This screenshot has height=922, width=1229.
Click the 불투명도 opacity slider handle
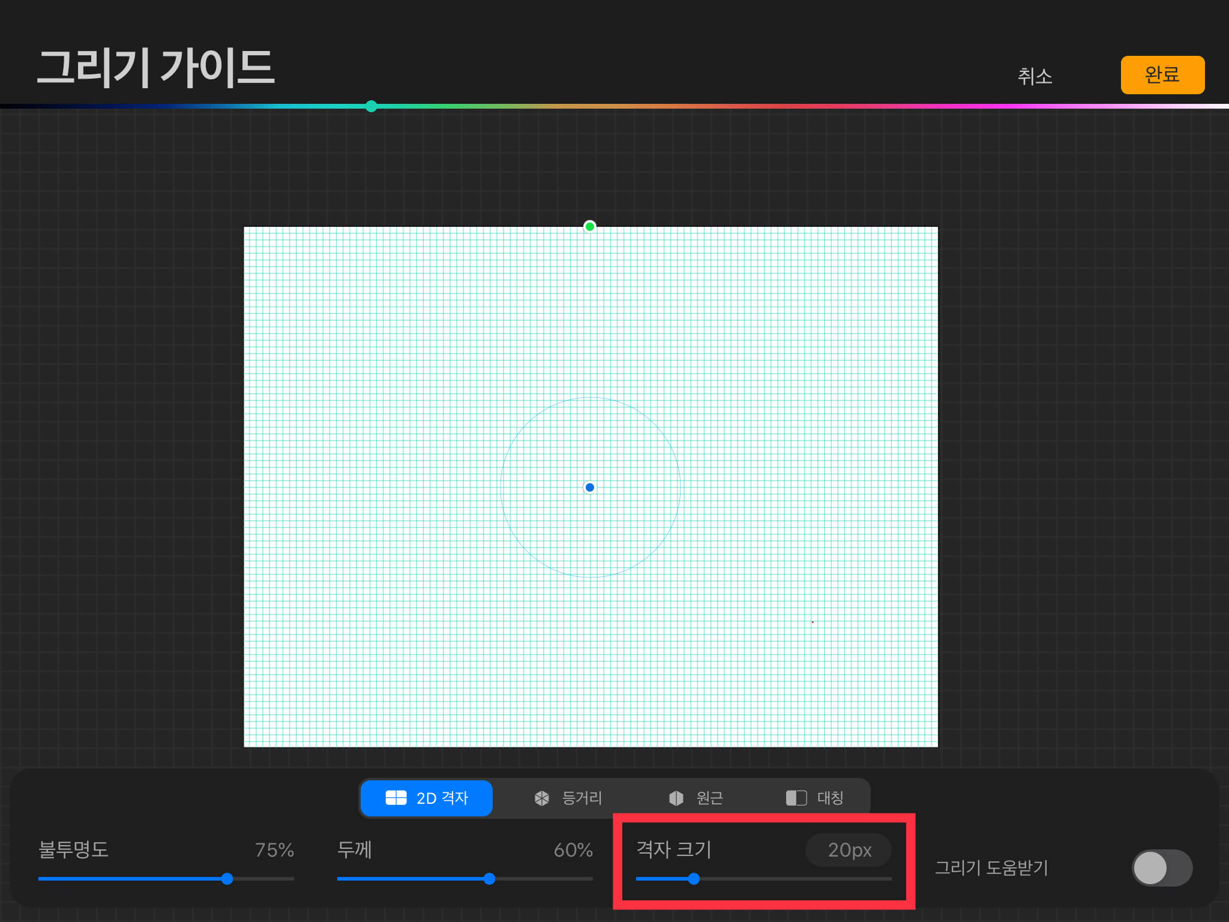[x=227, y=879]
